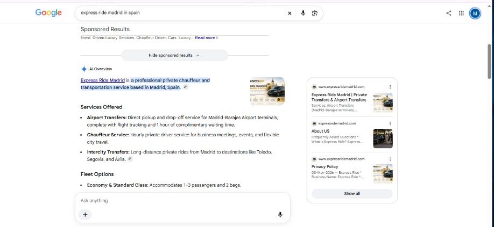Click the thumbnail next to About US
Screen dimensions: 494x227
coord(383,138)
